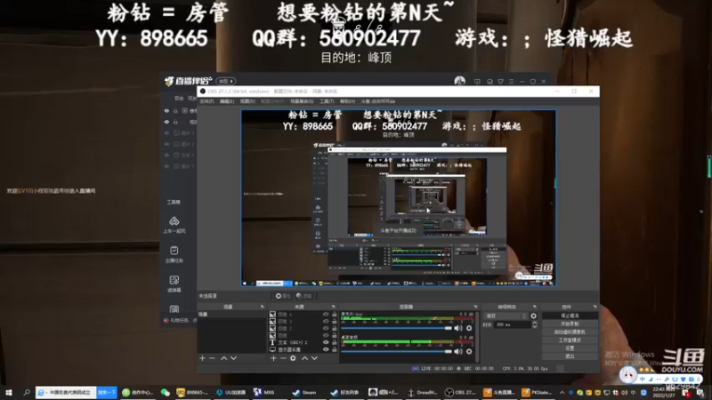This screenshot has height=400, width=712.
Task: Click the 退出 button in controls
Action: click(x=570, y=356)
